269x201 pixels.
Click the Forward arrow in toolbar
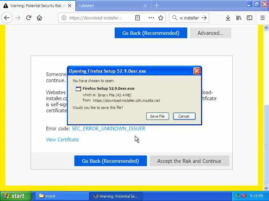click(18, 18)
